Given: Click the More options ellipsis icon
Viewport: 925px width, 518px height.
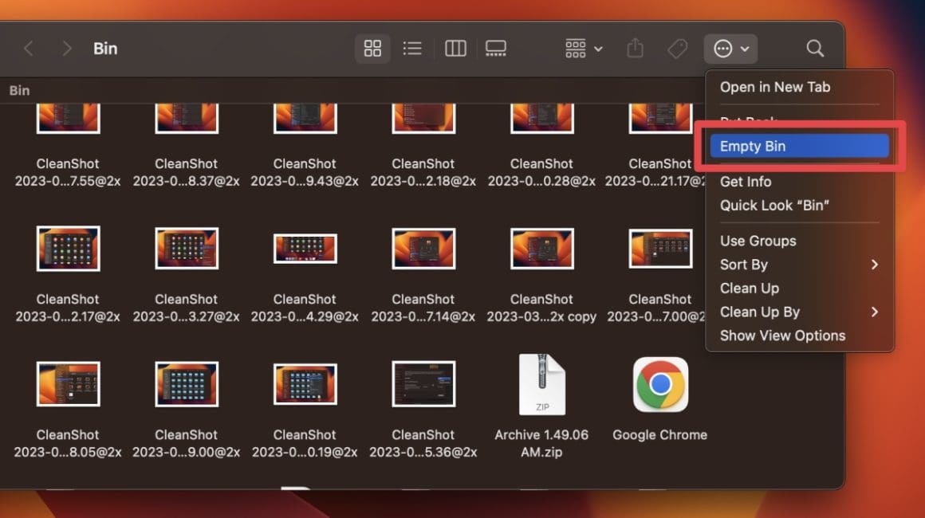Looking at the screenshot, I should pyautogui.click(x=723, y=48).
